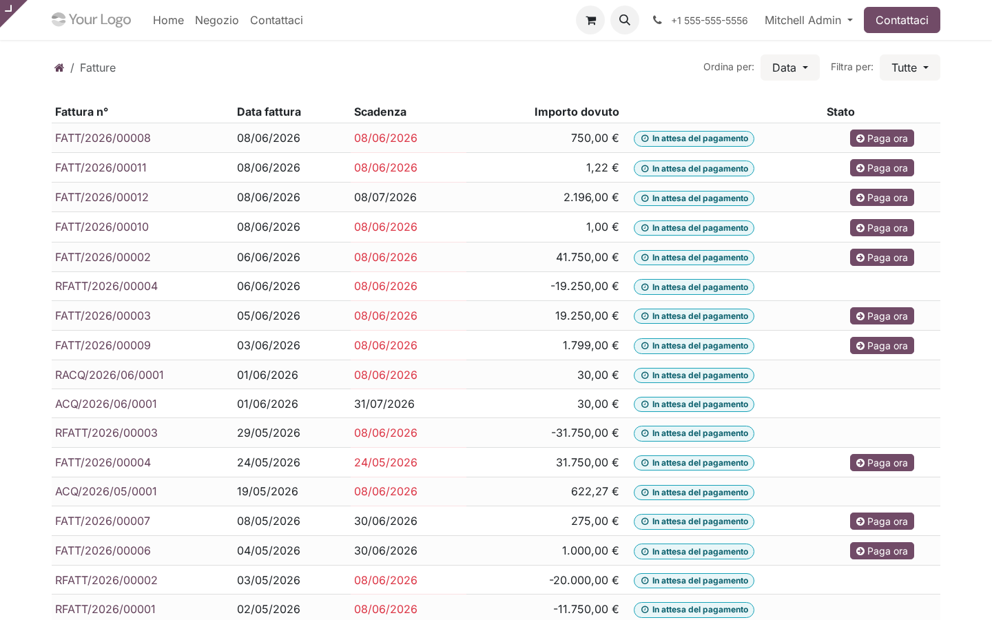Select amount -31.750,00 €
The height and width of the screenshot is (620, 992).
[x=585, y=433]
